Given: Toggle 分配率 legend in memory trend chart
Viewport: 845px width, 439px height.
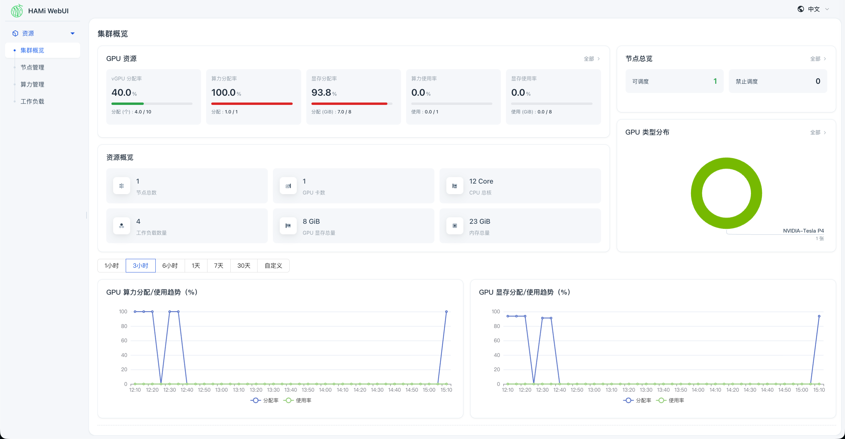Looking at the screenshot, I should coord(637,401).
